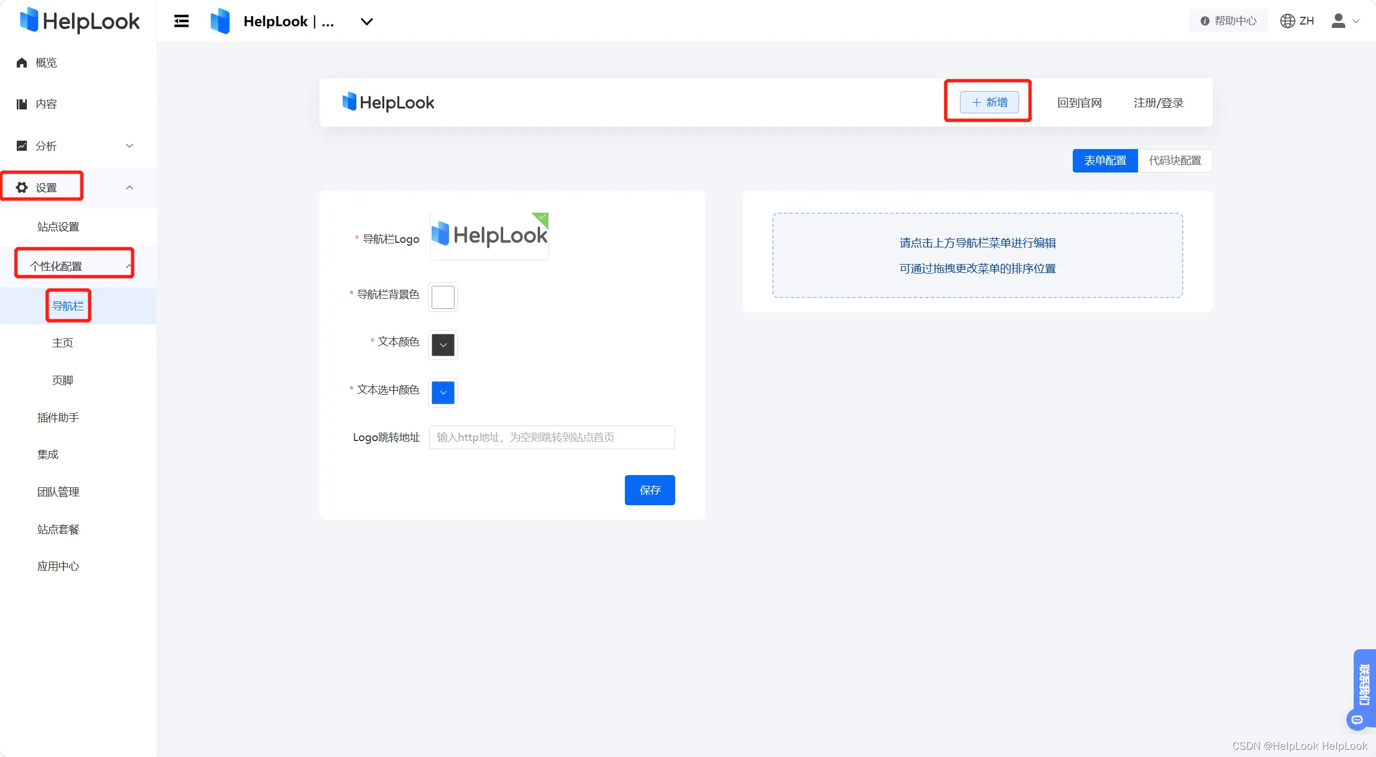
Task: Pick the navbar background color swatch
Action: pyautogui.click(x=443, y=297)
